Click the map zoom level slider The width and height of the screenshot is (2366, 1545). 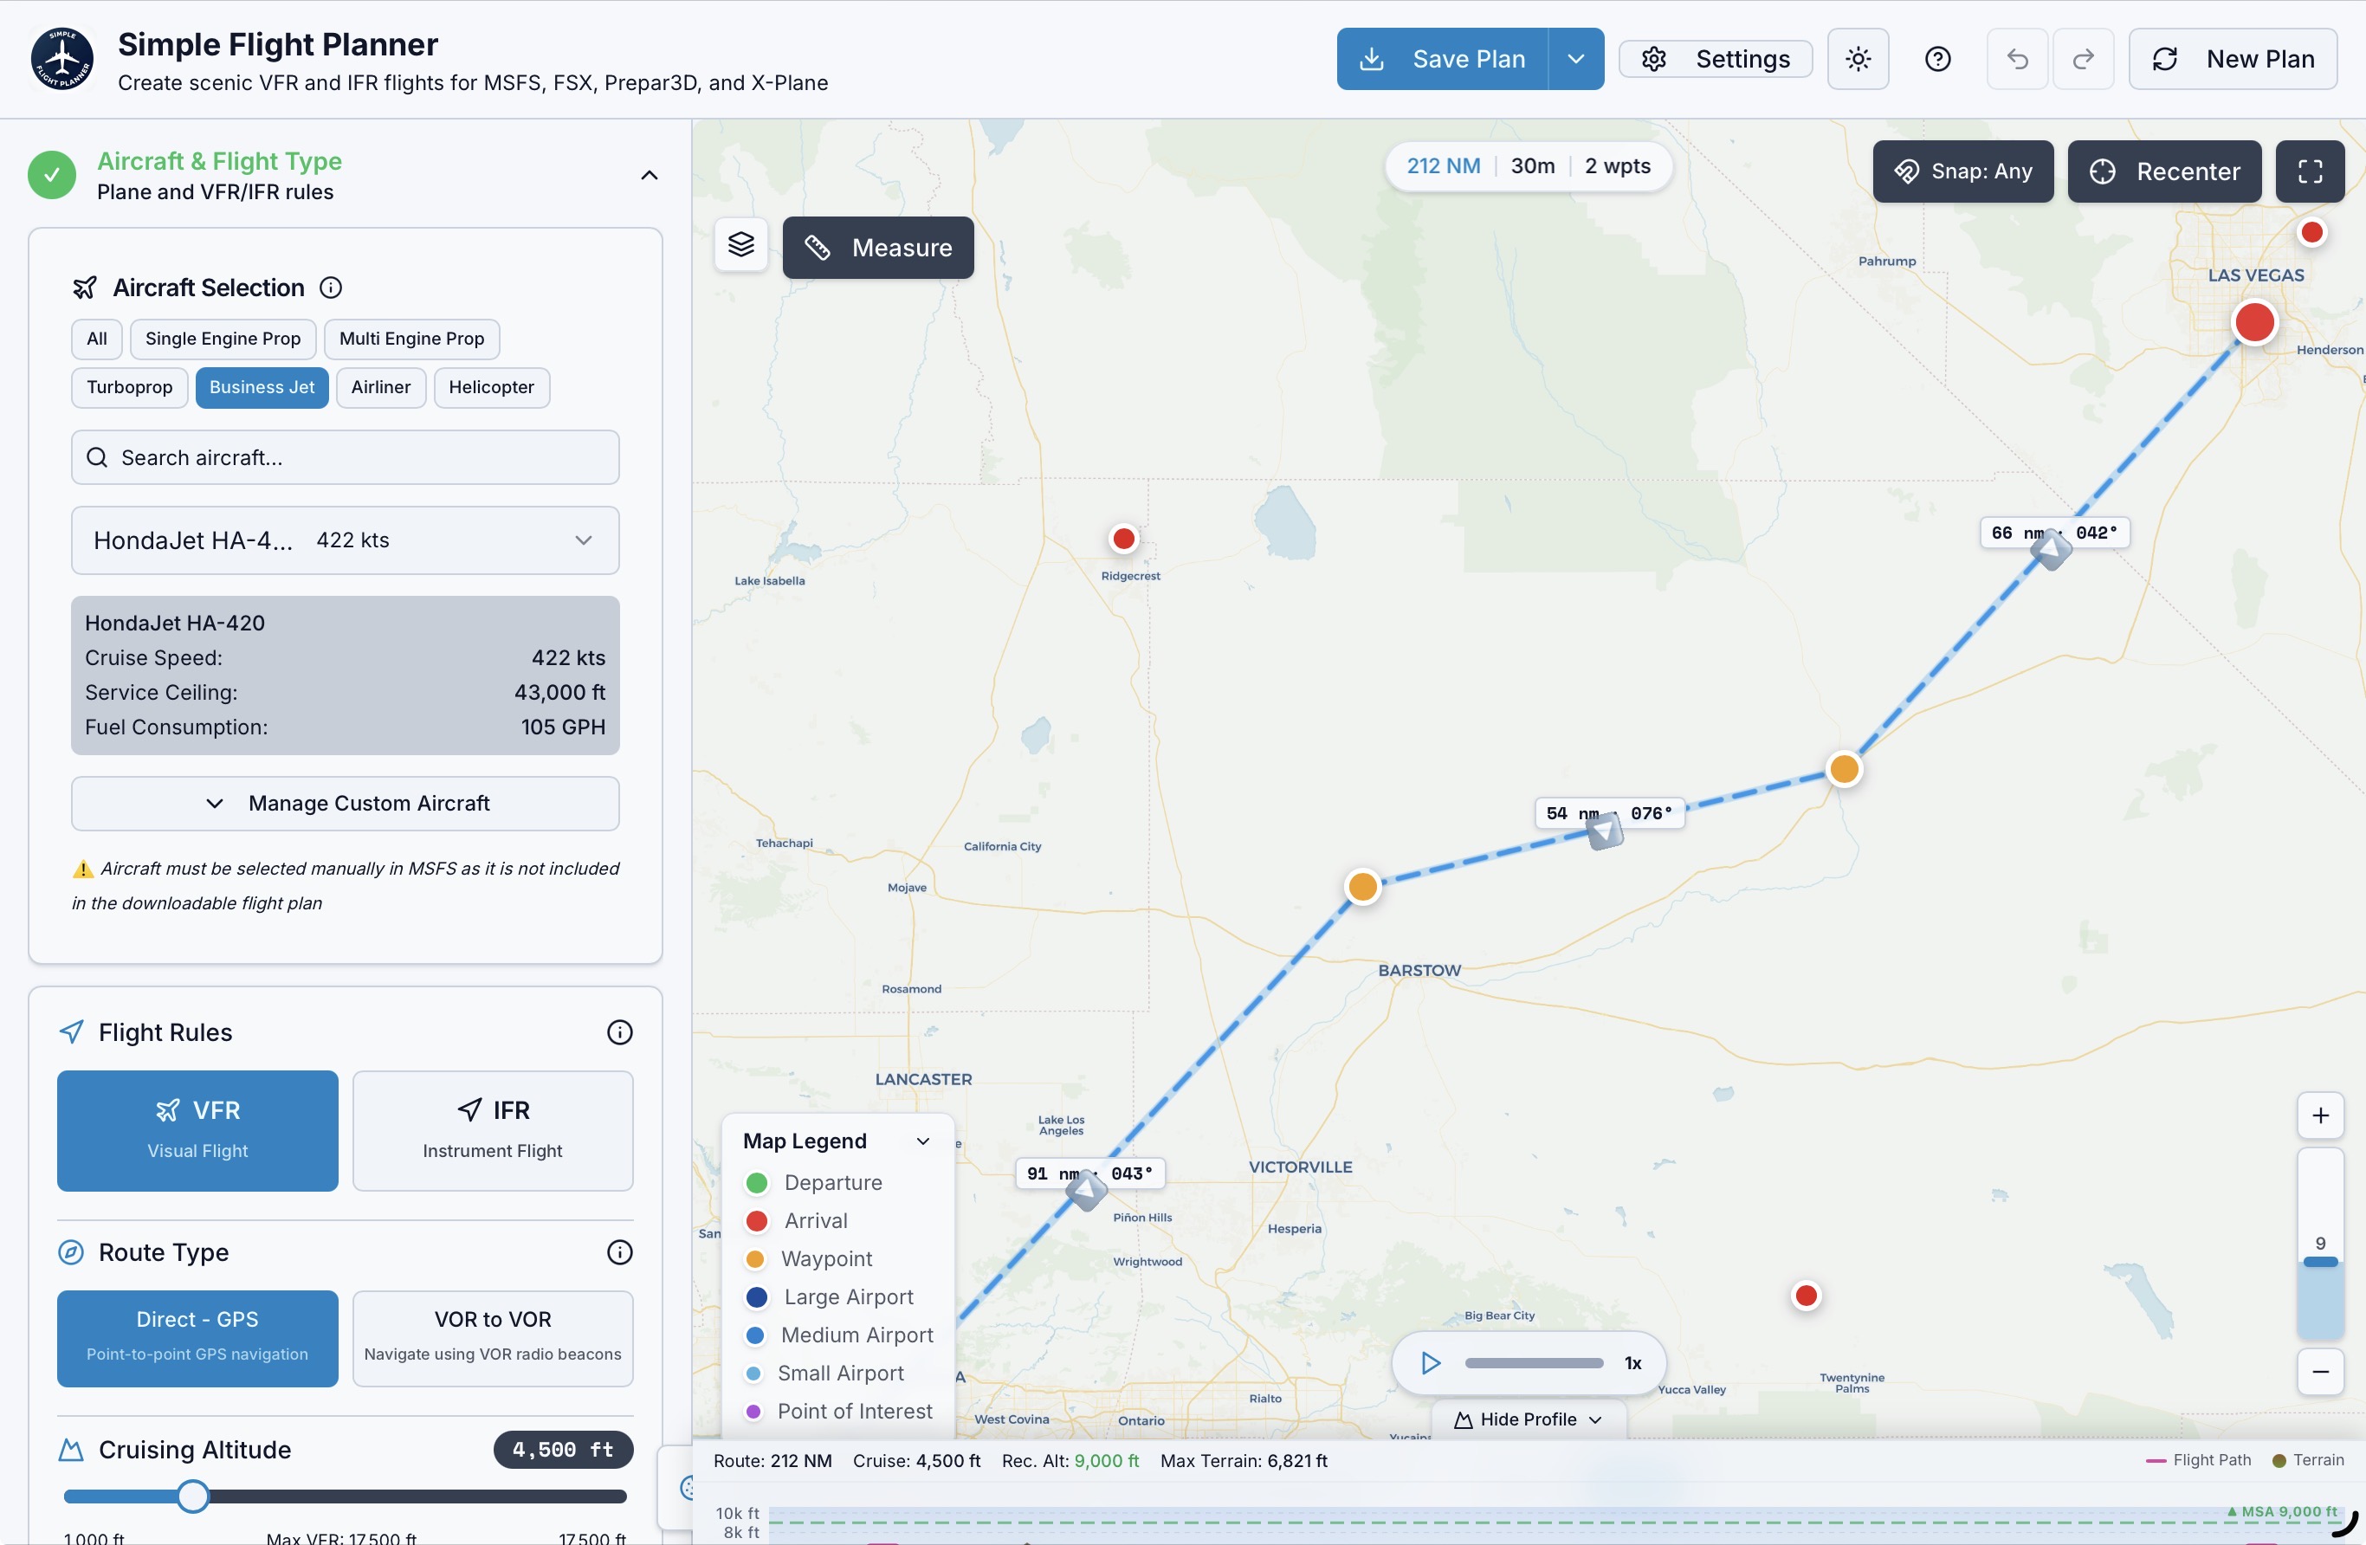pyautogui.click(x=2320, y=1244)
